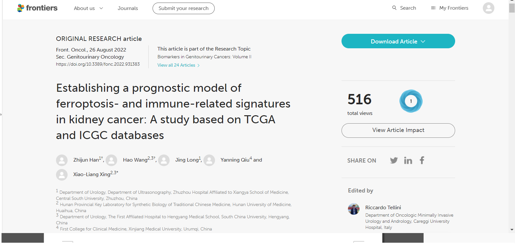Share article on Facebook

(422, 160)
